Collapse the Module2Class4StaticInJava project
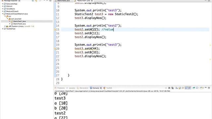The width and height of the screenshot is (212, 119). (3, 14)
